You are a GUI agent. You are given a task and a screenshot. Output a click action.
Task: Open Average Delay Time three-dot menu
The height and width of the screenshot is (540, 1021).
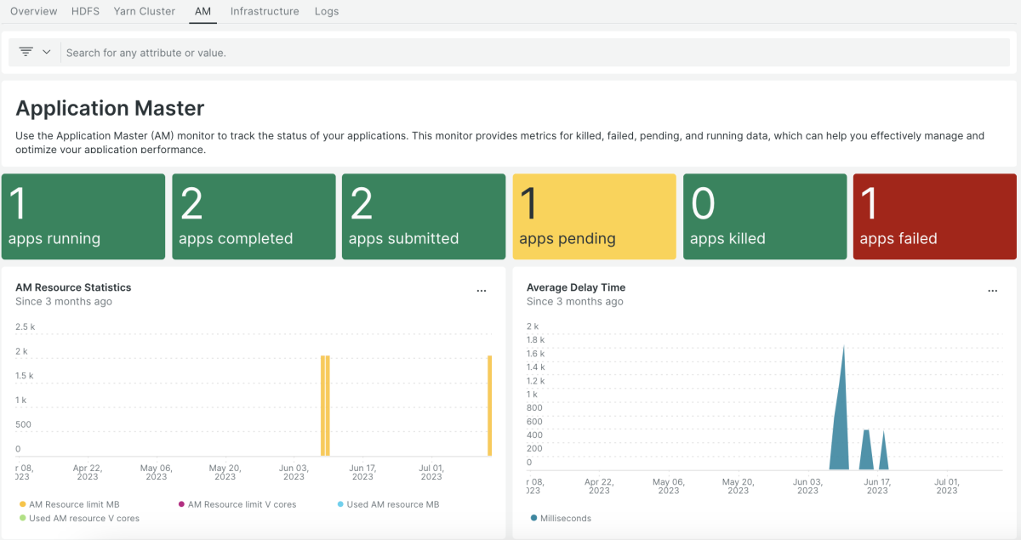pos(992,291)
